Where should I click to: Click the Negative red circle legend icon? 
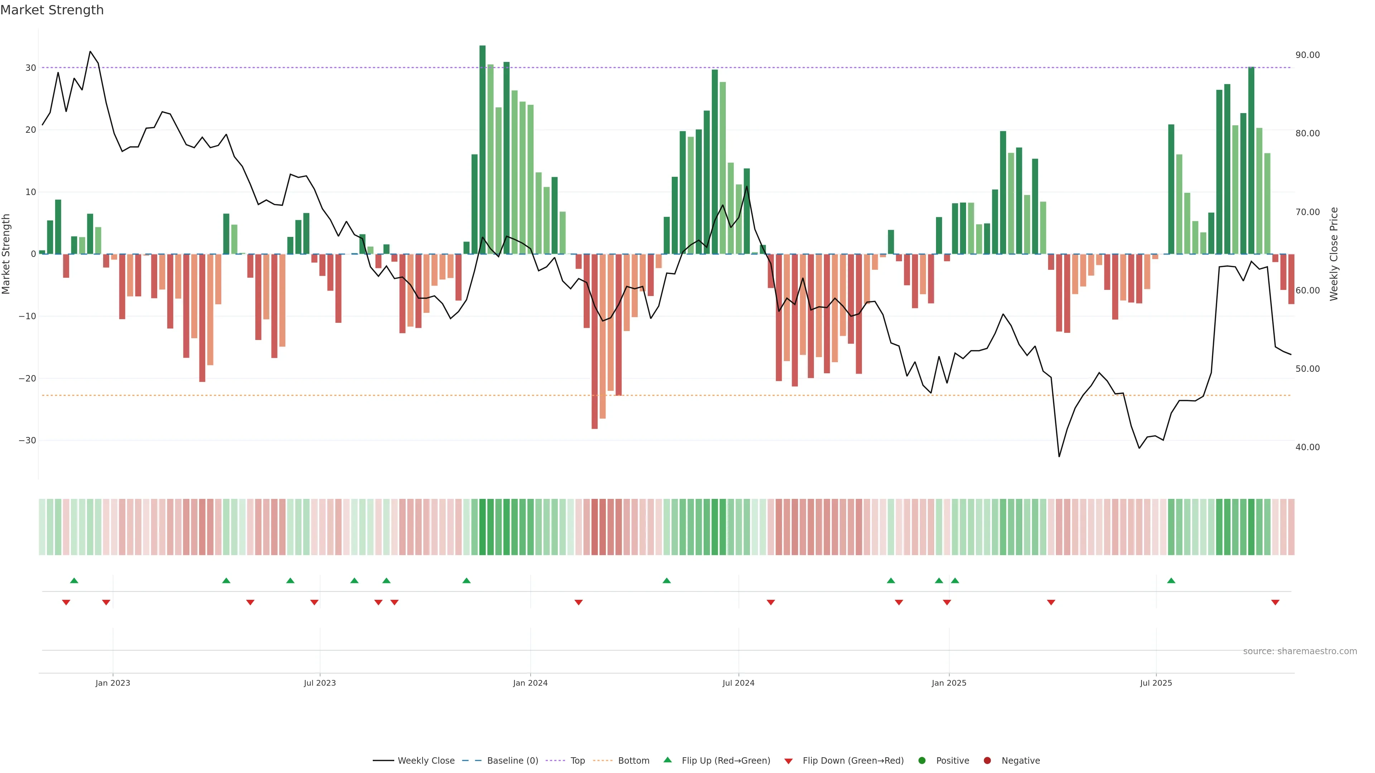tap(987, 760)
